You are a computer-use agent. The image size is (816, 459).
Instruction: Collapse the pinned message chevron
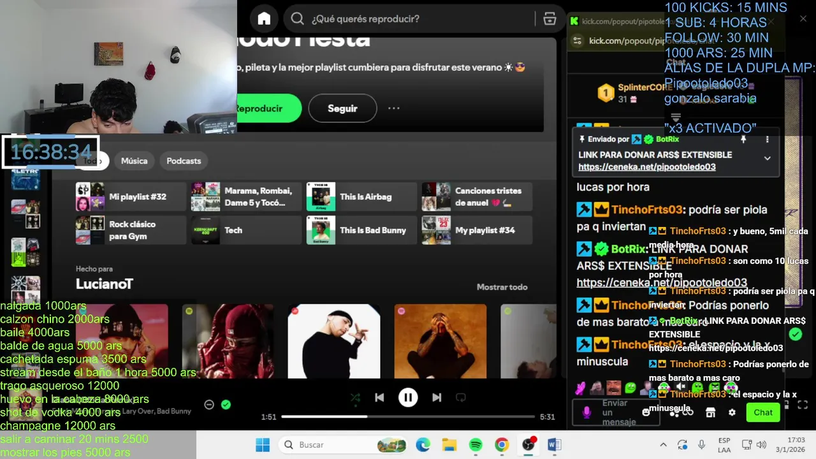767,158
